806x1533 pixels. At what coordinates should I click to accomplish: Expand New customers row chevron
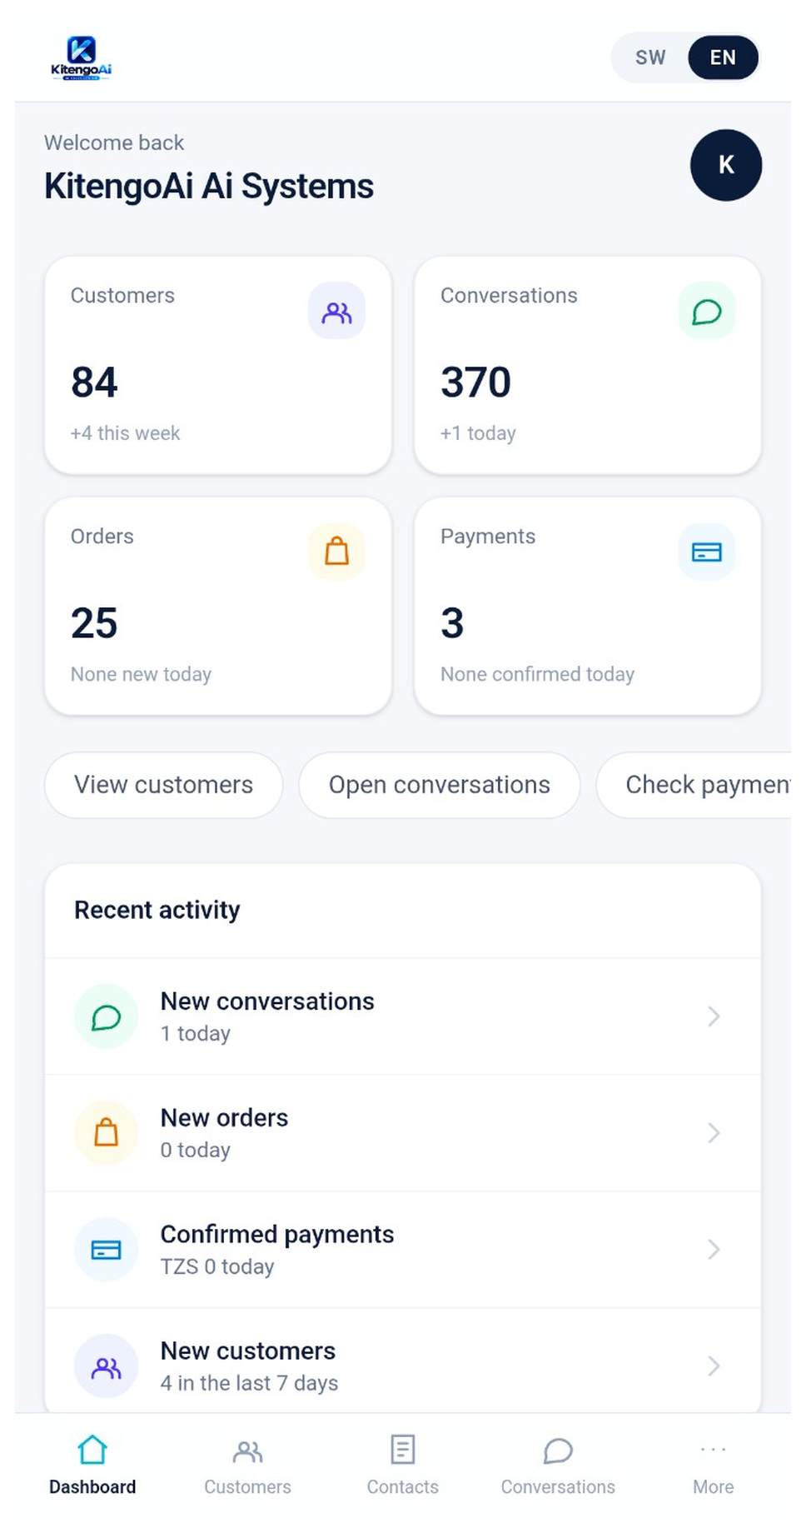click(x=714, y=1366)
